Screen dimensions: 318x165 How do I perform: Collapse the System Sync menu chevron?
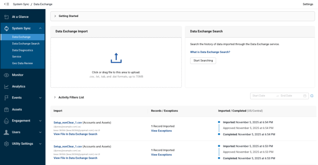click(40, 29)
